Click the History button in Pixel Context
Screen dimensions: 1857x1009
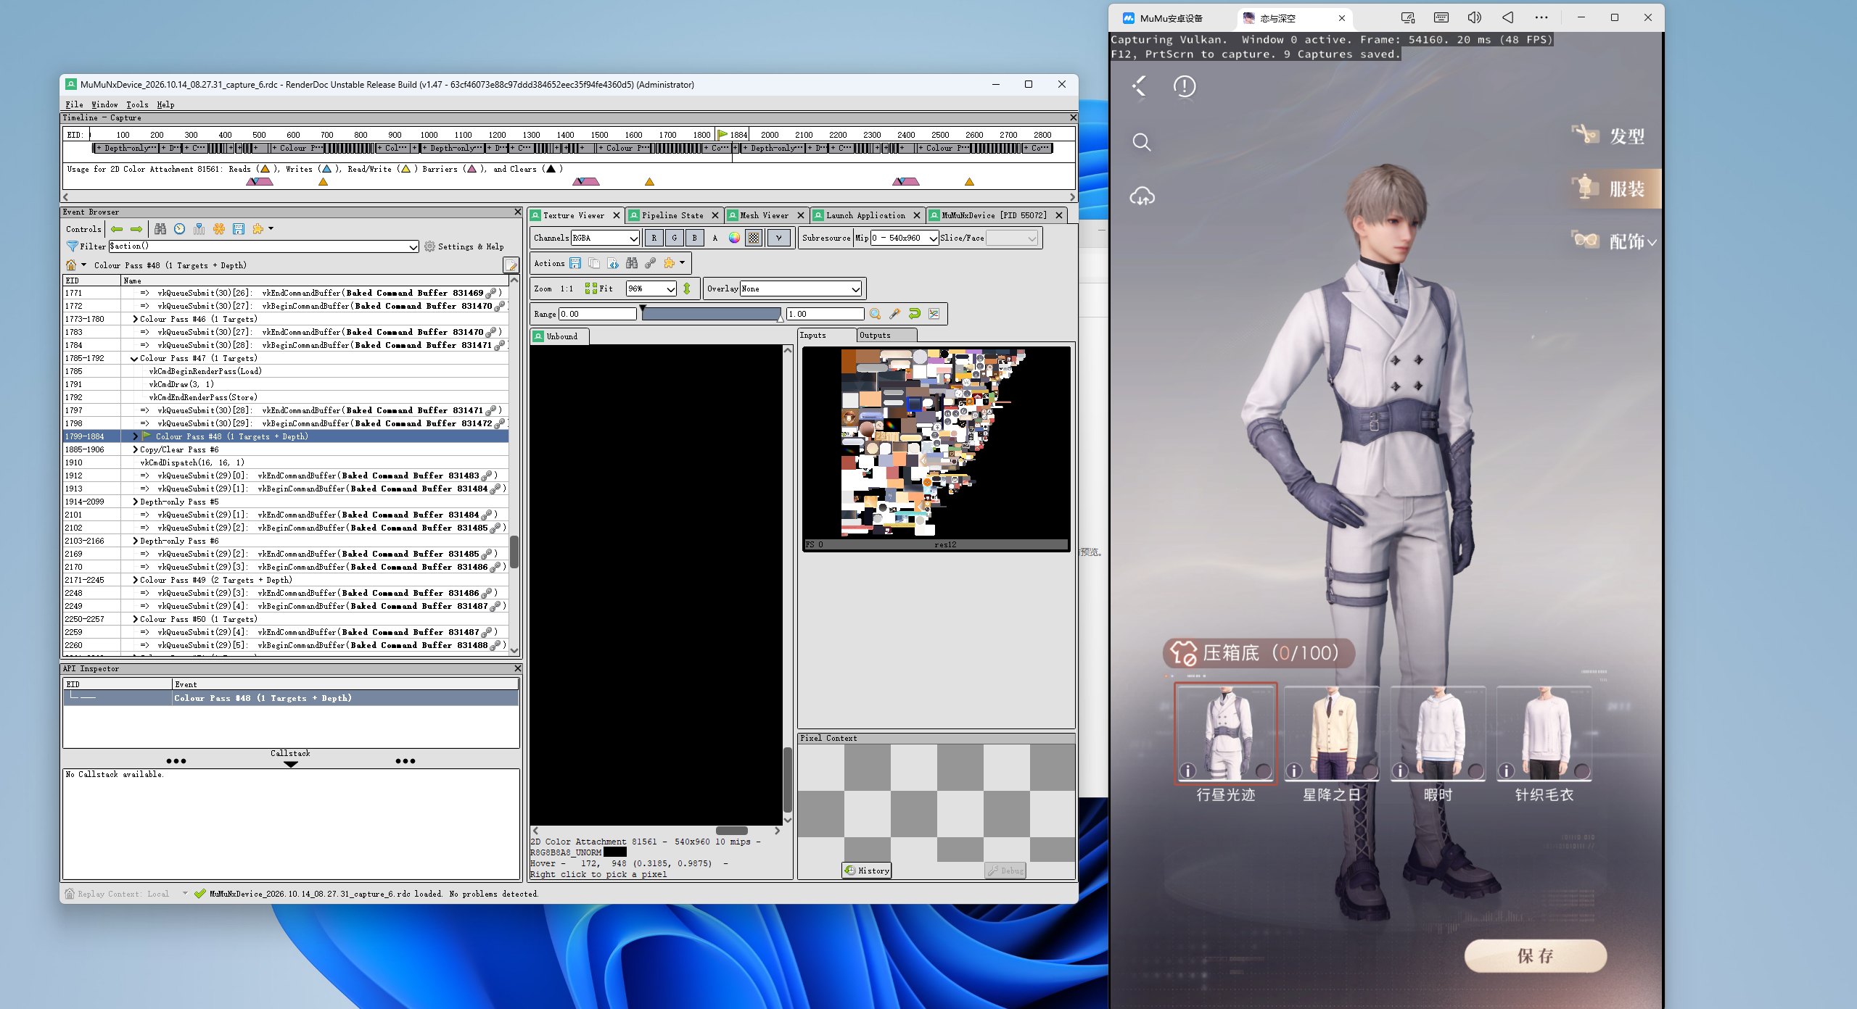(867, 871)
